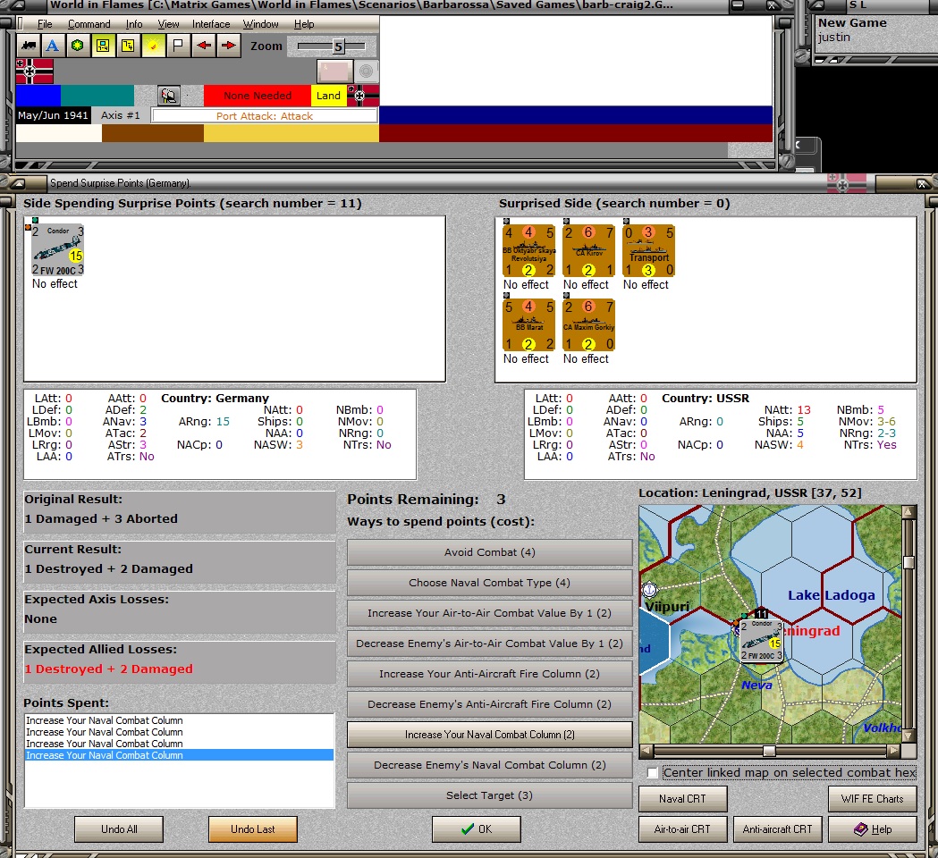Image resolution: width=938 pixels, height=858 pixels.
Task: Select the BB Marat ship counter
Action: tap(528, 324)
